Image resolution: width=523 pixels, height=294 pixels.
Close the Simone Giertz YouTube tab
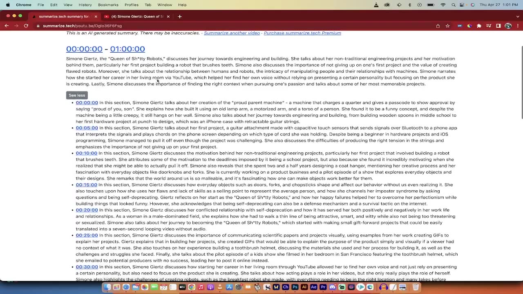point(168,16)
